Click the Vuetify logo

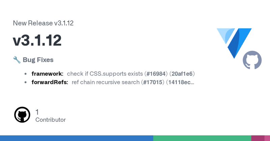click(x=234, y=43)
